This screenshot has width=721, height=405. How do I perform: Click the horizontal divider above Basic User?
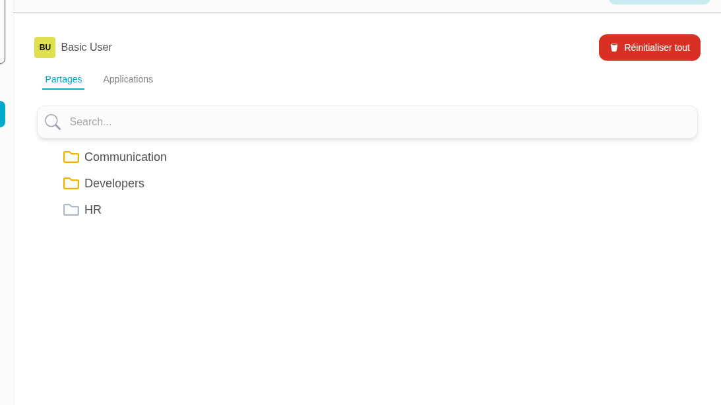coord(367,13)
